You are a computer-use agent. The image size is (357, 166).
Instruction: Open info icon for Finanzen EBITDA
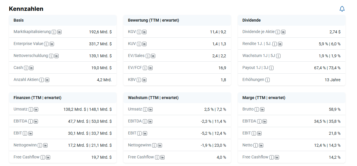coord(30,121)
